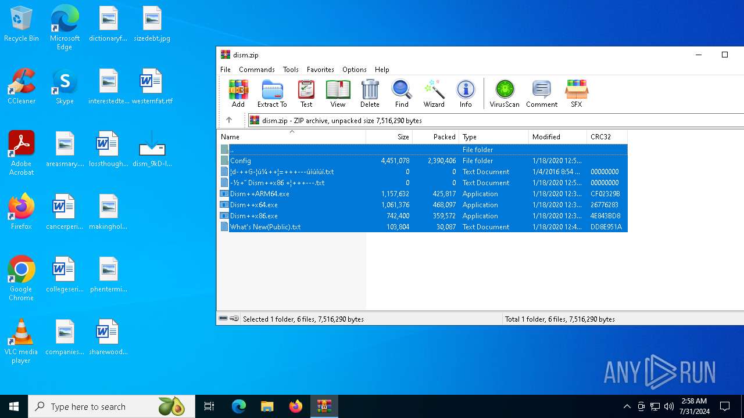Open the Options menu
Screen dimensions: 744x418
(x=355, y=69)
